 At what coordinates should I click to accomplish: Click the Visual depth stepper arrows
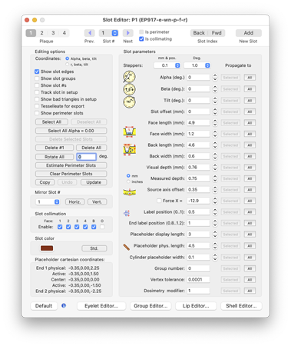point(215,168)
